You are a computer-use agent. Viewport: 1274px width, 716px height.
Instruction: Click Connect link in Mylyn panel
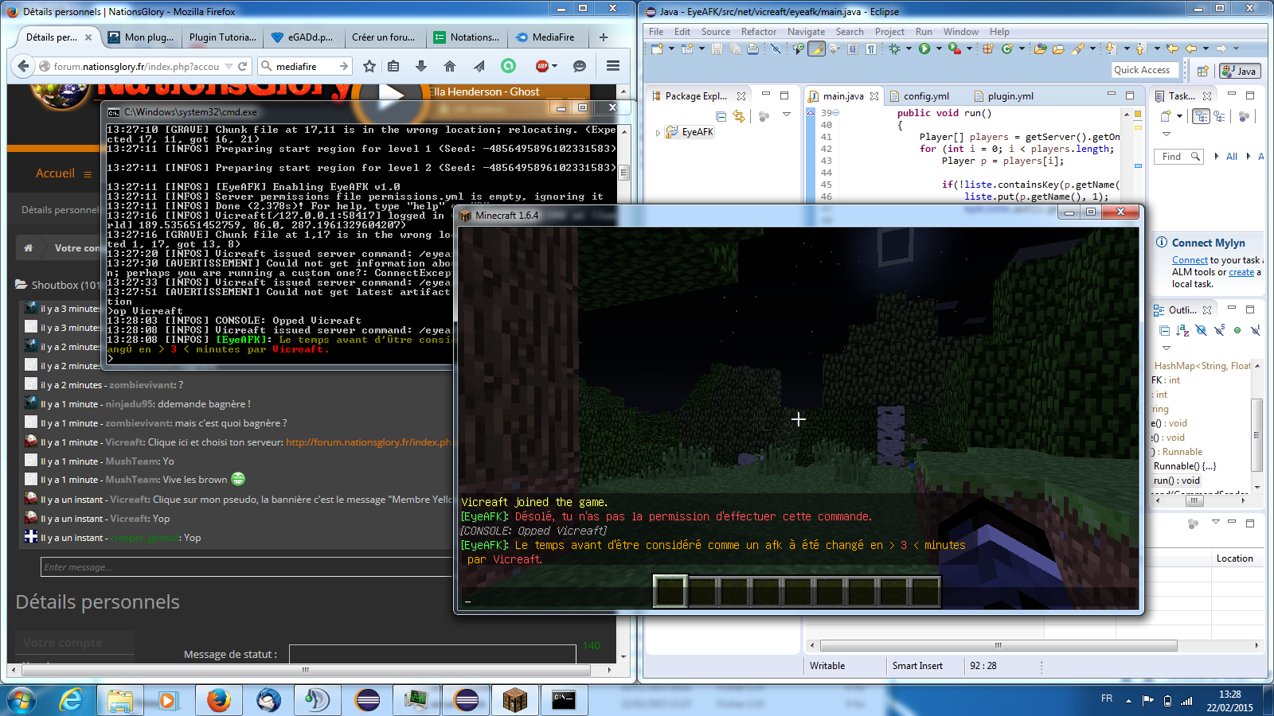point(1190,260)
